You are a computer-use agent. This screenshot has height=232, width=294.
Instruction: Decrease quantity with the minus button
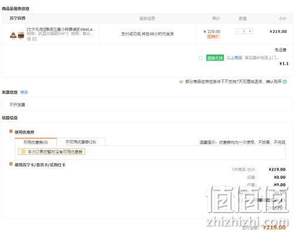pyautogui.click(x=238, y=31)
